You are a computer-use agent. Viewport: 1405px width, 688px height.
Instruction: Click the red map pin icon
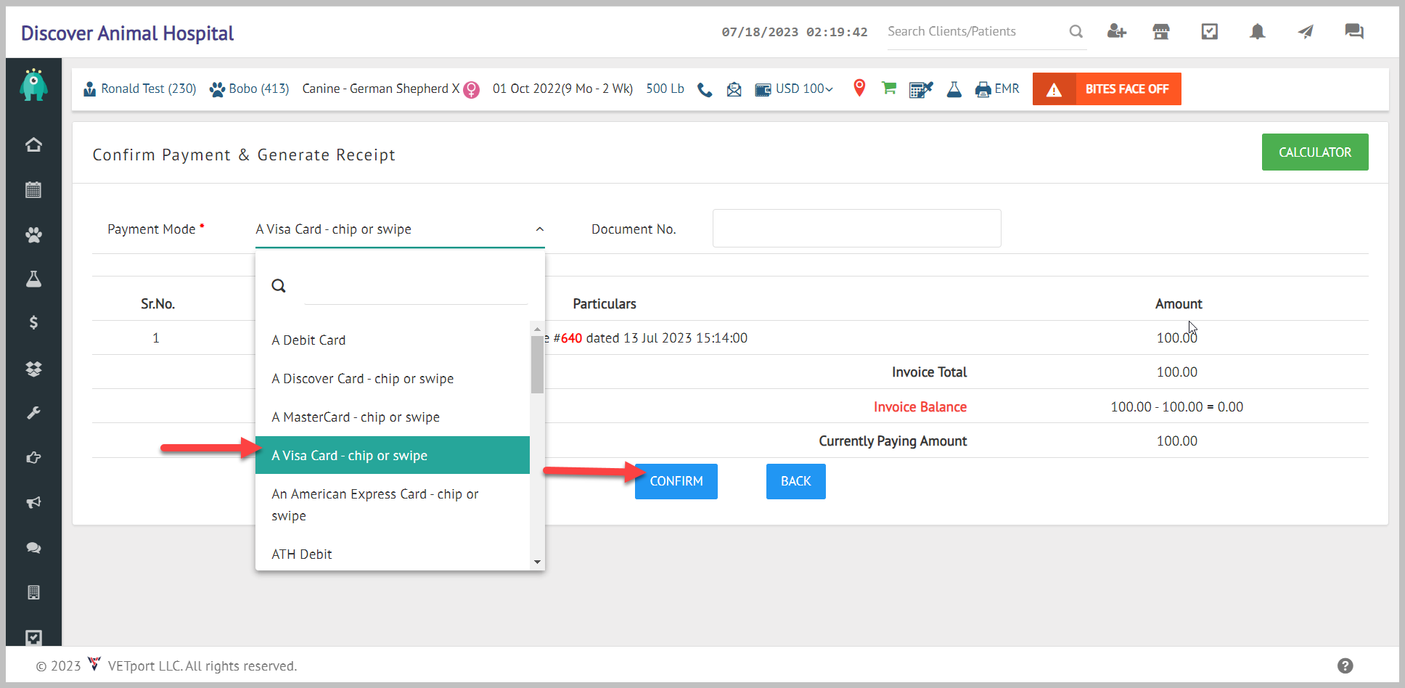(x=859, y=88)
